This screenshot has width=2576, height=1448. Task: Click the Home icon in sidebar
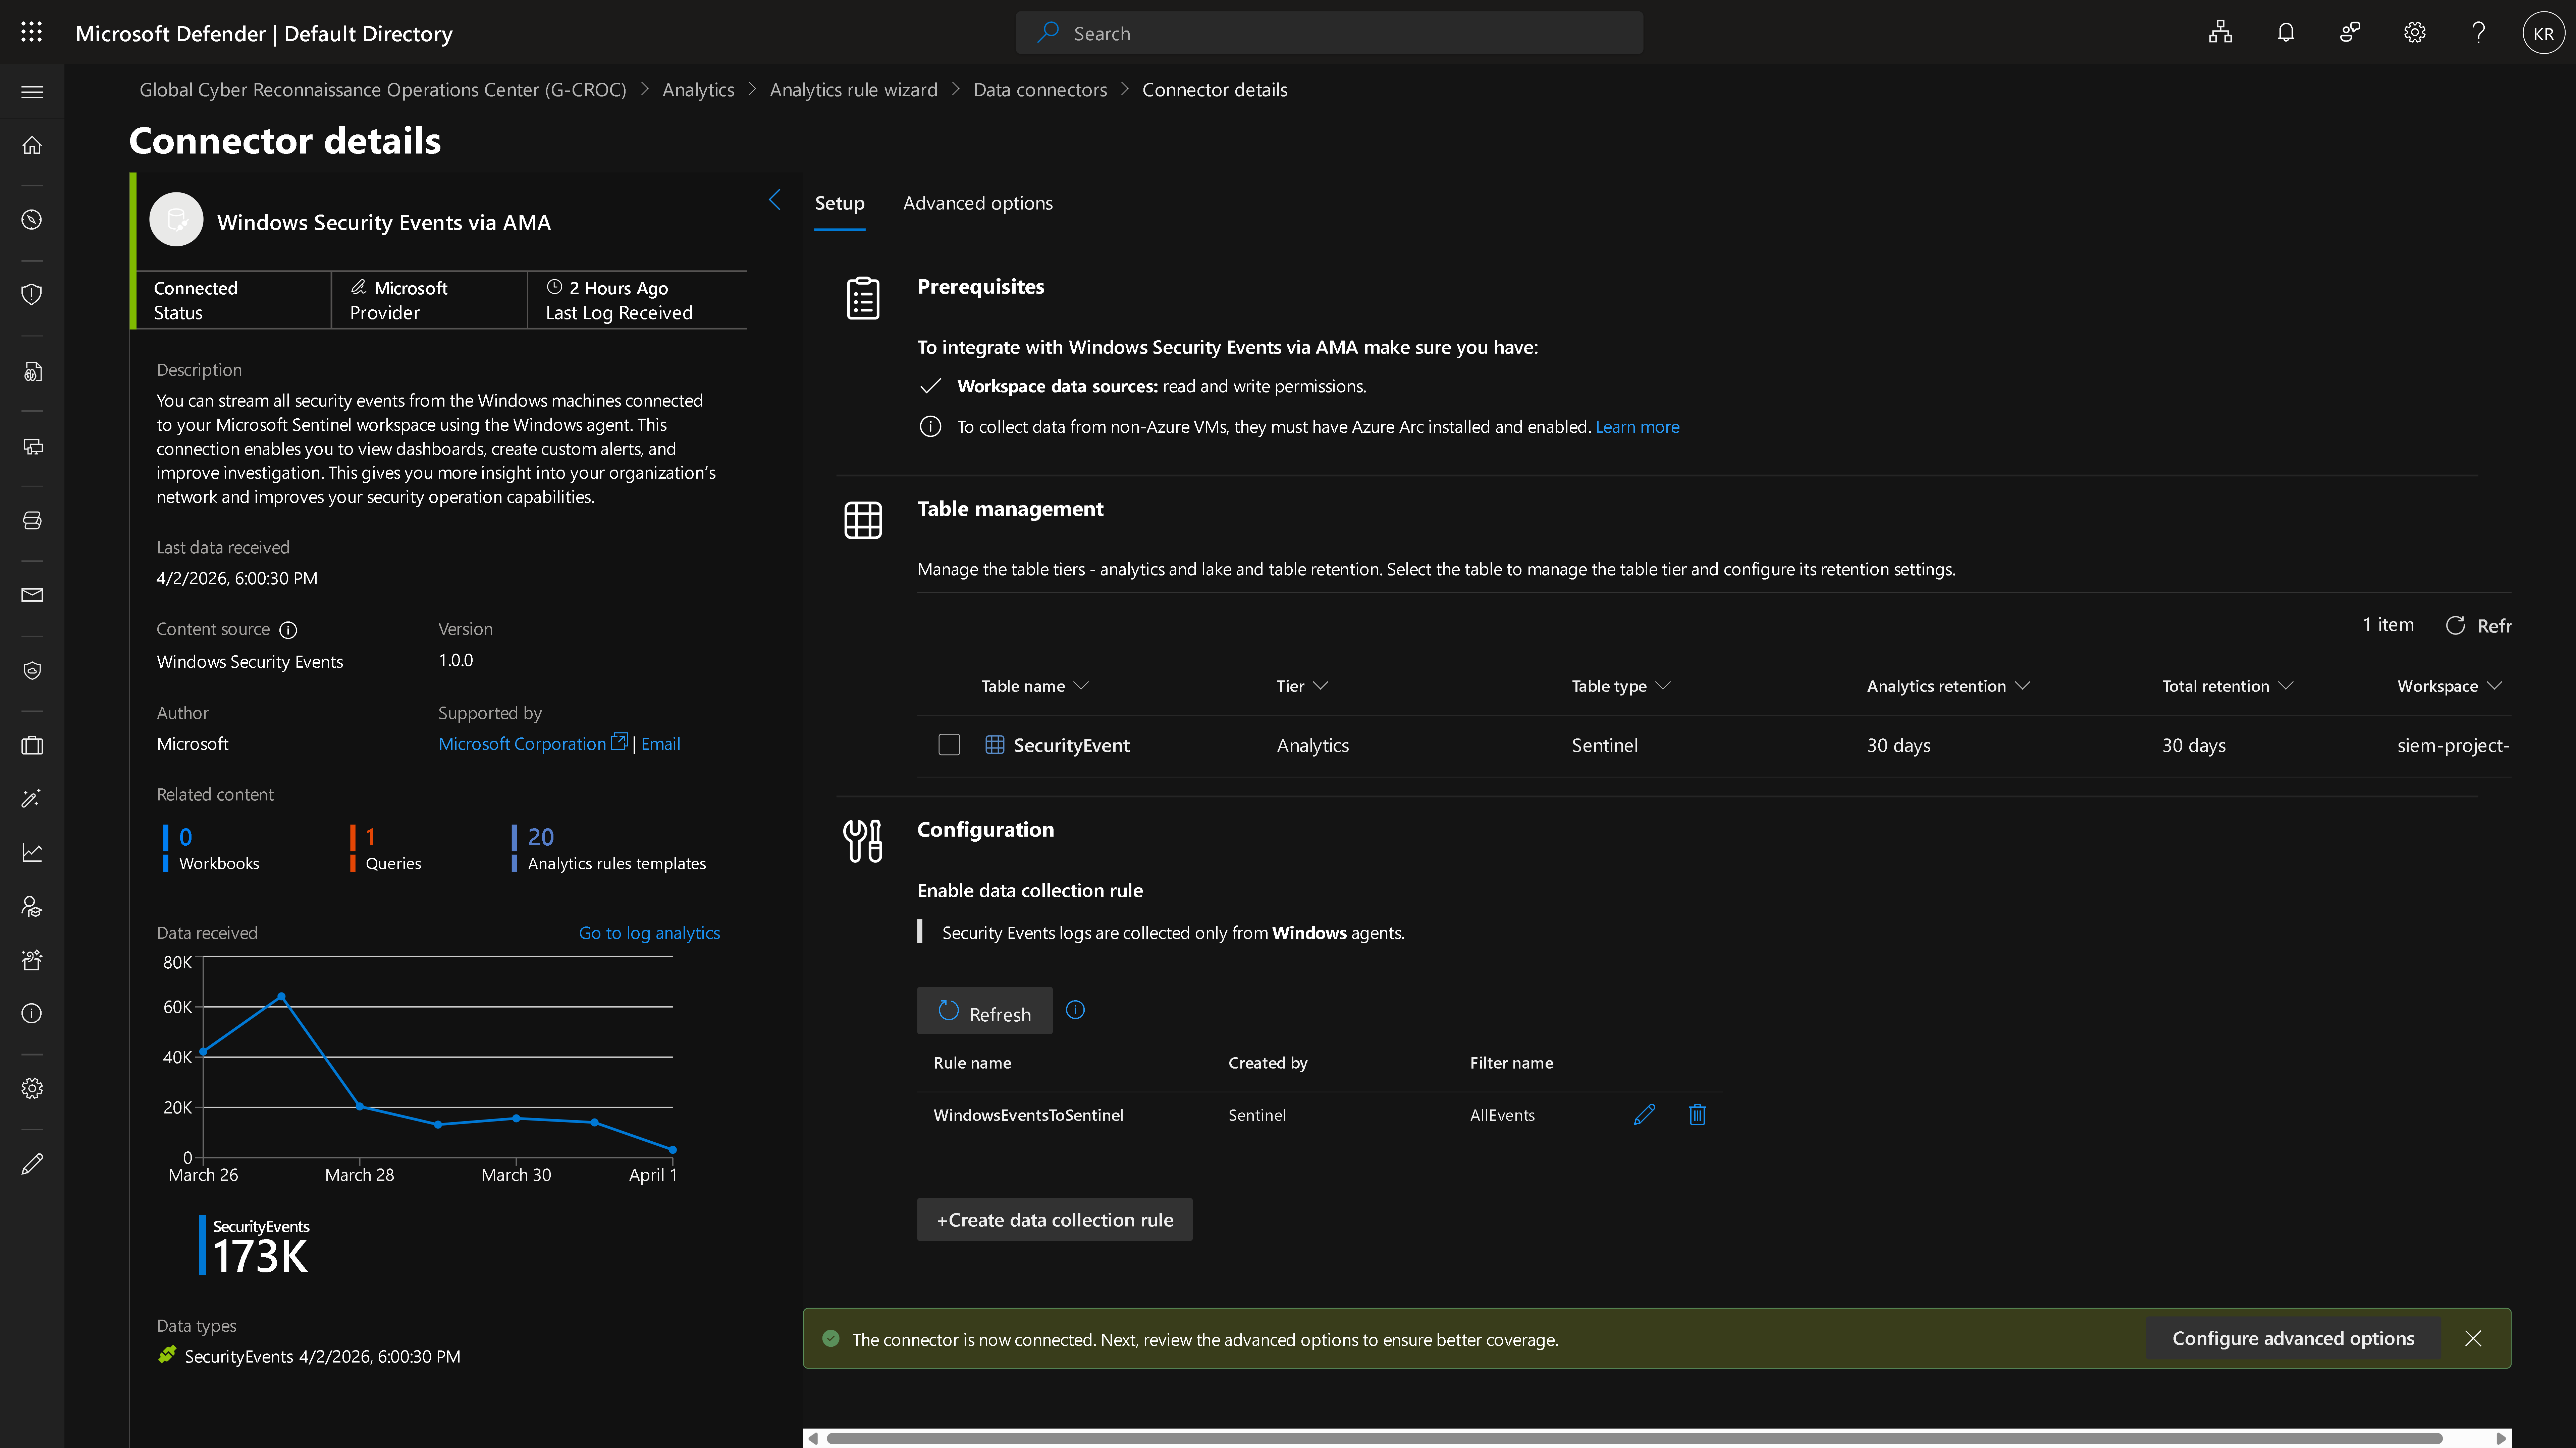pyautogui.click(x=32, y=145)
